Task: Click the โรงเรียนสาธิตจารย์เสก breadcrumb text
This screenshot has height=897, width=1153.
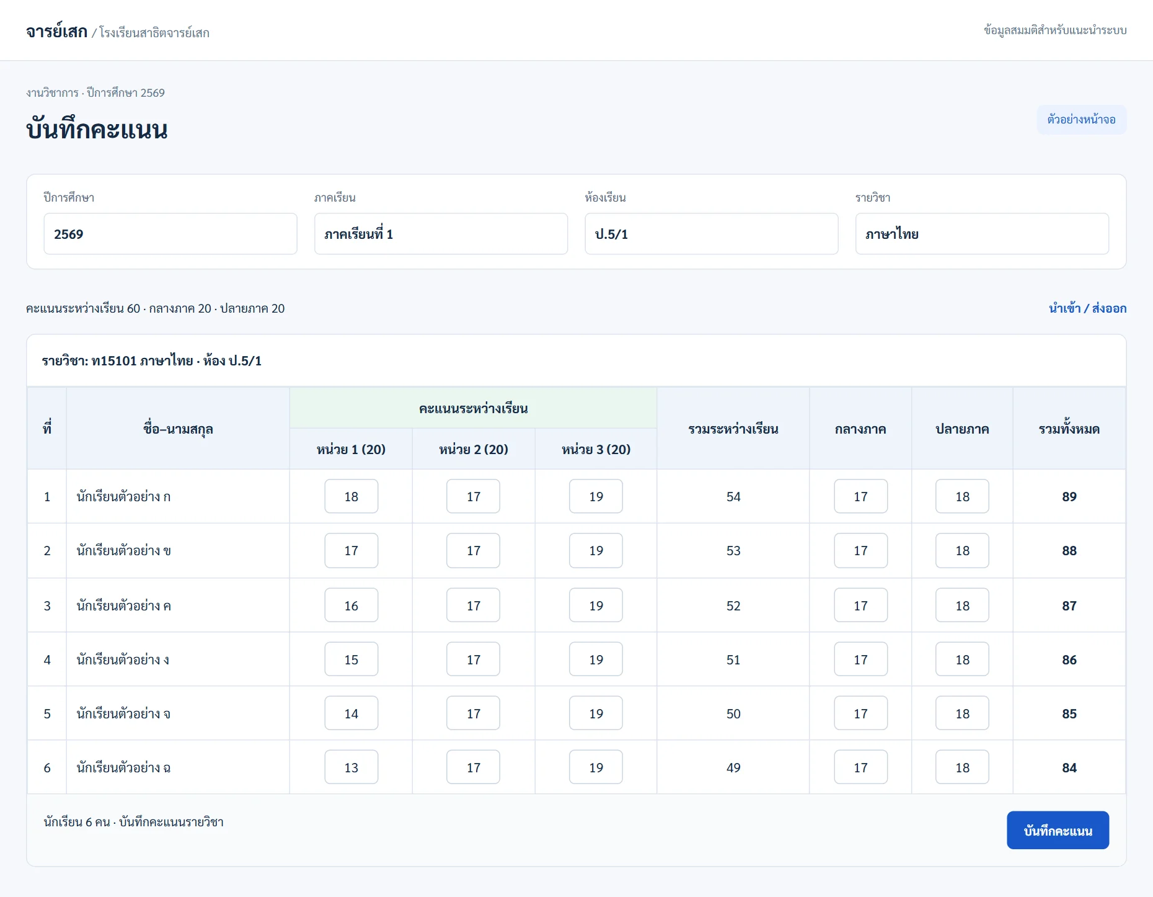Action: click(154, 33)
